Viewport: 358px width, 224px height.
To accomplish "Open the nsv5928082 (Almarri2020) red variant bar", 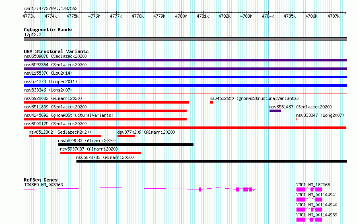I will click(107, 102).
